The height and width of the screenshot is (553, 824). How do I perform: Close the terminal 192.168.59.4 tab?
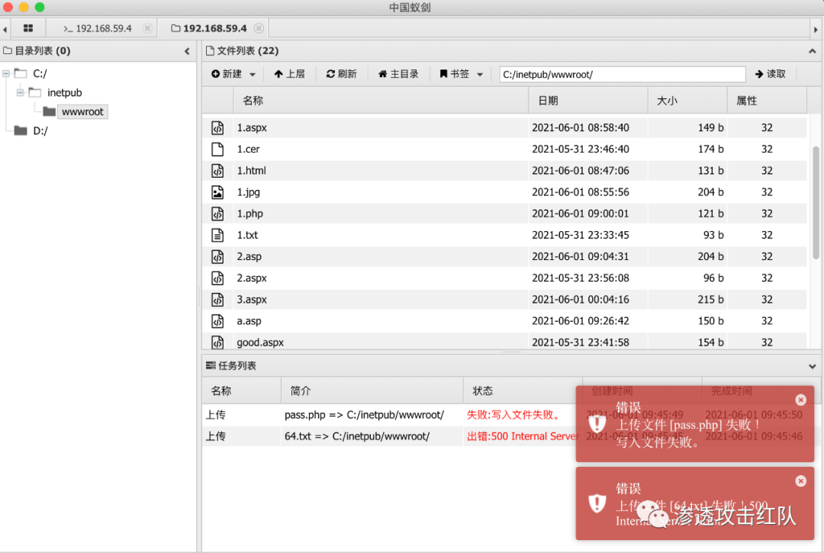(x=148, y=28)
